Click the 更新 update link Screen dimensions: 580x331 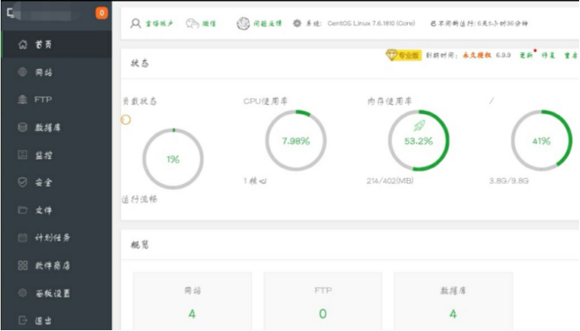(x=526, y=56)
